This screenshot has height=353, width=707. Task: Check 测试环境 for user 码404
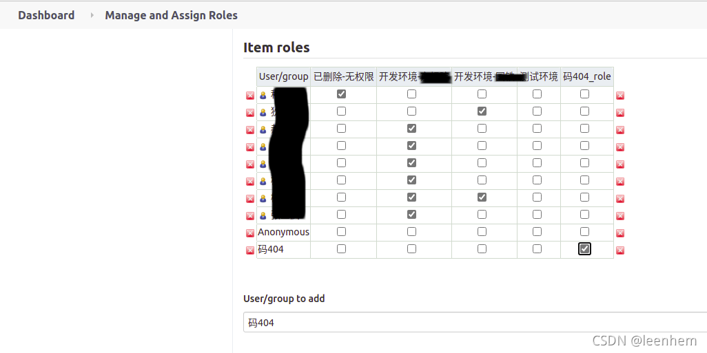[537, 248]
